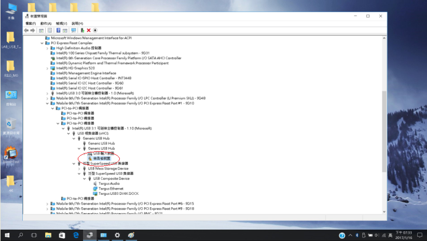427x241 pixels.
Task: Click the USB Composite Device plug icon
Action: (90, 179)
